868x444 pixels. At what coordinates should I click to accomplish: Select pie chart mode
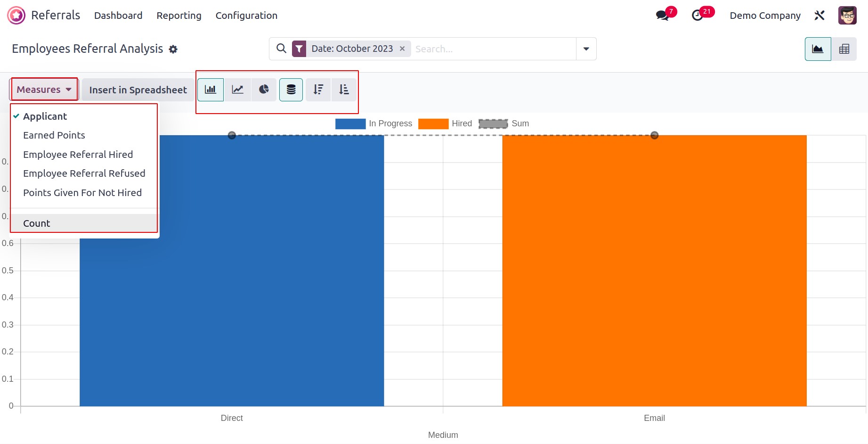264,90
